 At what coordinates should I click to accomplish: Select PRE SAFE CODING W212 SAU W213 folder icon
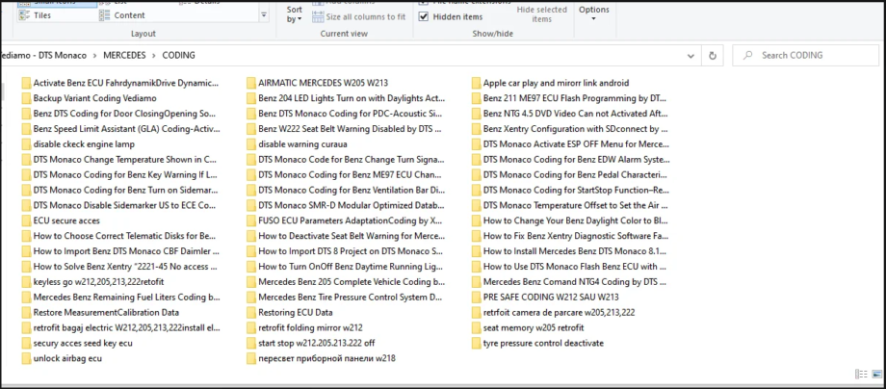click(476, 297)
